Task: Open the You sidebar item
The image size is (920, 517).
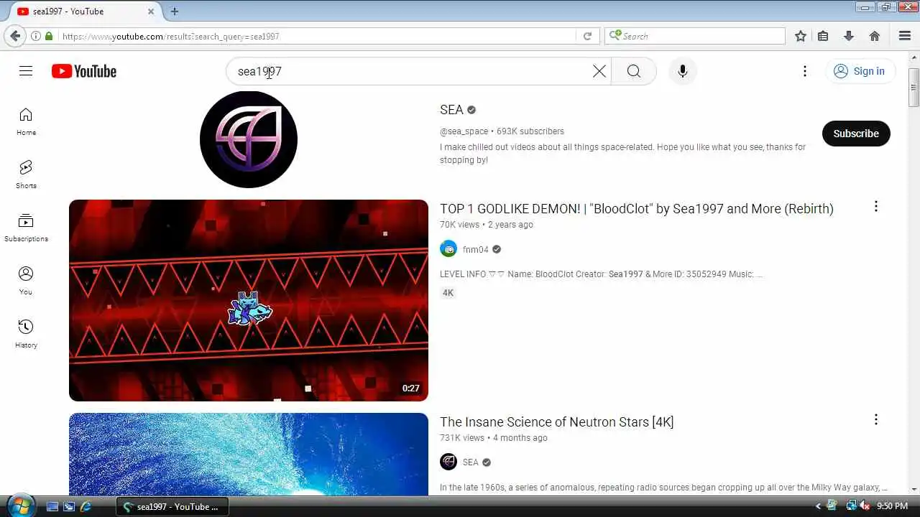Action: tap(26, 281)
